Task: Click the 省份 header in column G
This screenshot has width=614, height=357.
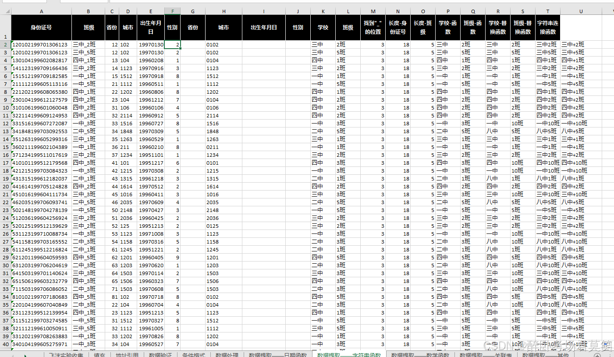Action: coord(193,28)
